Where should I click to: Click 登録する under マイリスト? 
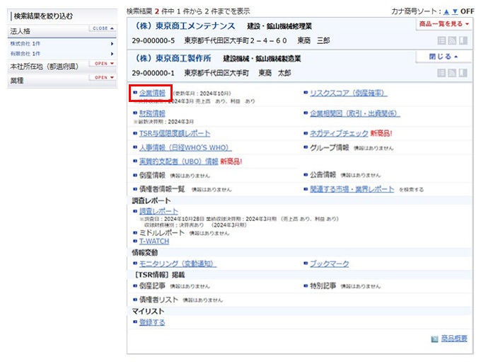pos(152,322)
